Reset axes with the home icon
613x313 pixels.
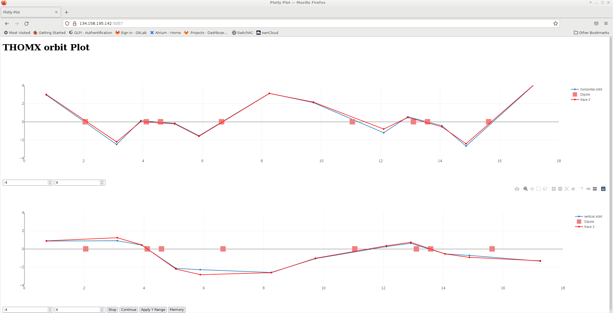click(573, 189)
